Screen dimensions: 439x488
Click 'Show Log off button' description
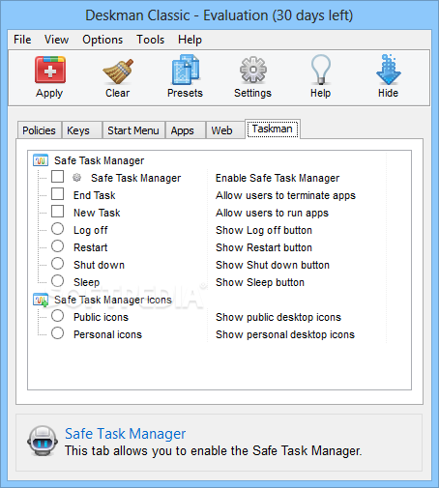coord(264,230)
